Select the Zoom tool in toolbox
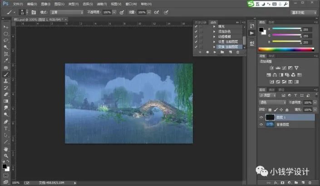This screenshot has width=320, height=186. point(6,156)
